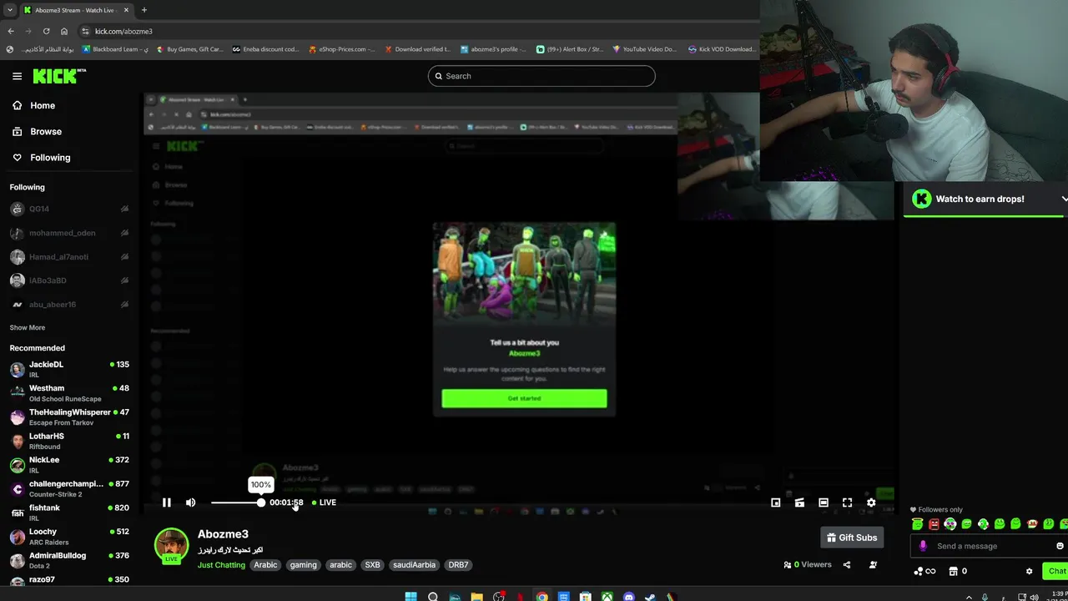Click the kick.com/abozme3 address bar

(x=123, y=31)
